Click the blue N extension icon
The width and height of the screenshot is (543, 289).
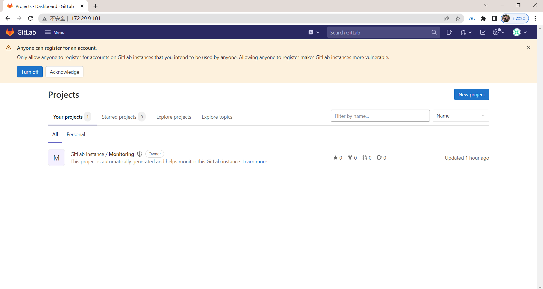click(472, 18)
